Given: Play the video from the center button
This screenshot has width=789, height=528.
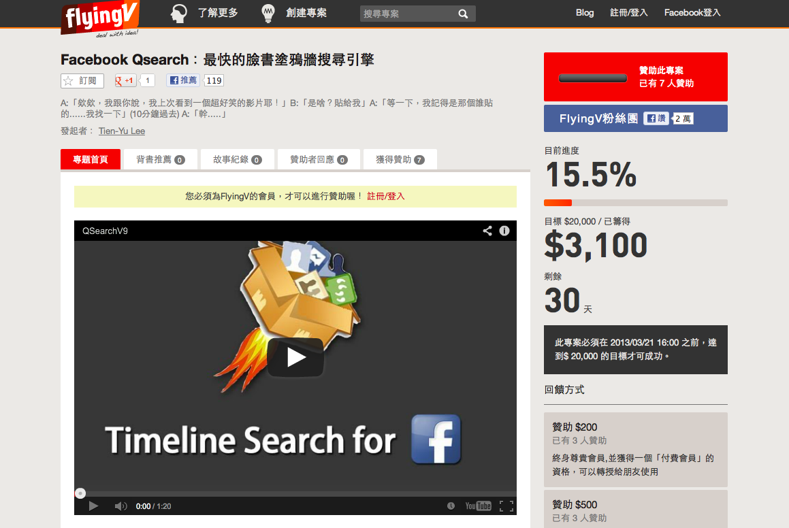Looking at the screenshot, I should coord(295,357).
